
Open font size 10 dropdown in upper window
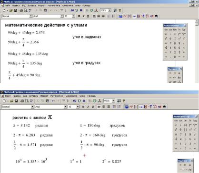(x=73, y=16)
